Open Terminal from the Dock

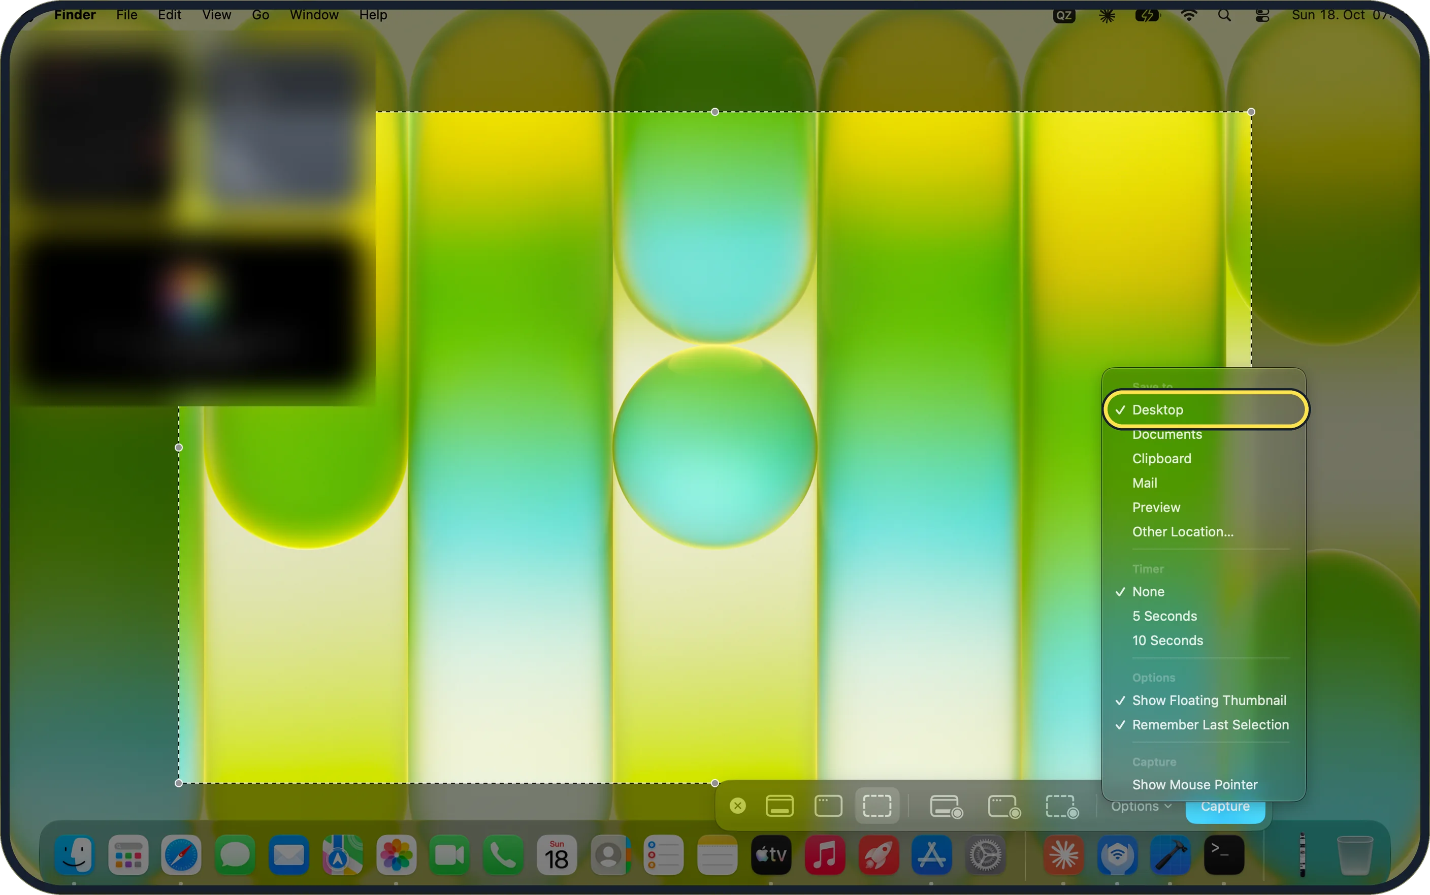1223,855
